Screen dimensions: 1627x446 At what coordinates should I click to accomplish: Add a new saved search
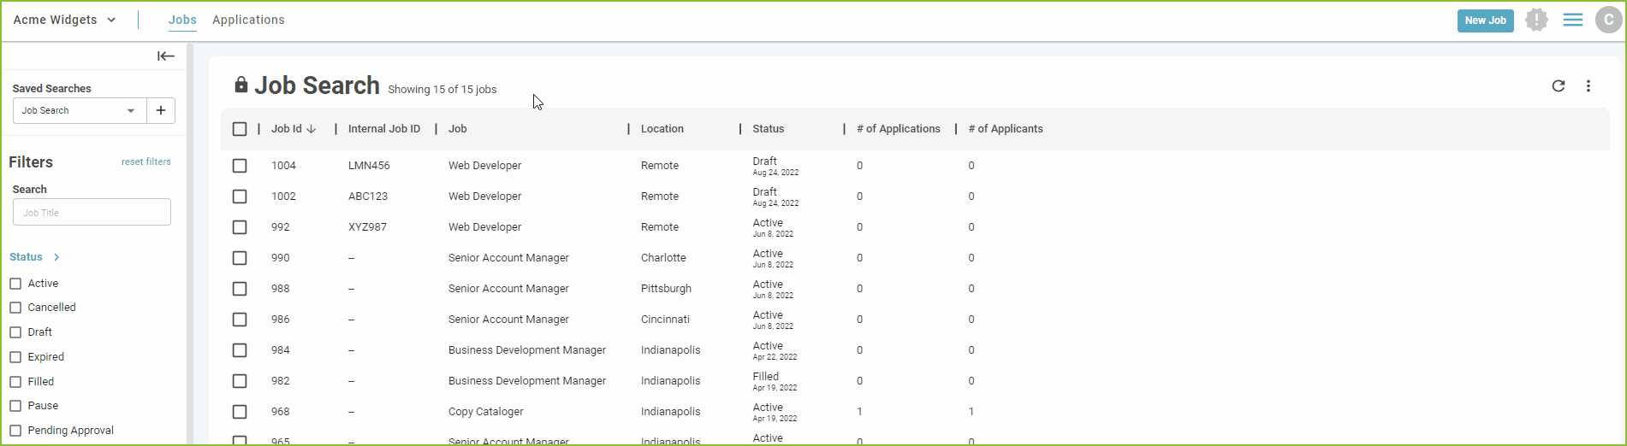[161, 110]
